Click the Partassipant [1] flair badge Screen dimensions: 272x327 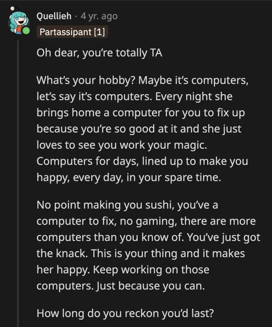coord(72,32)
